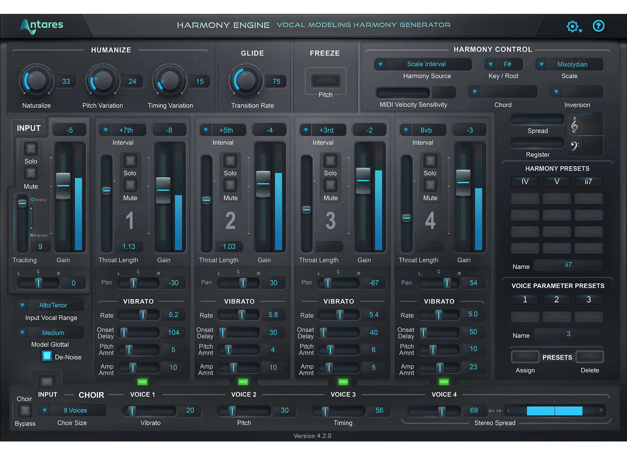The height and width of the screenshot is (456, 627).
Task: Mute harmony Voice 2
Action: 230,185
